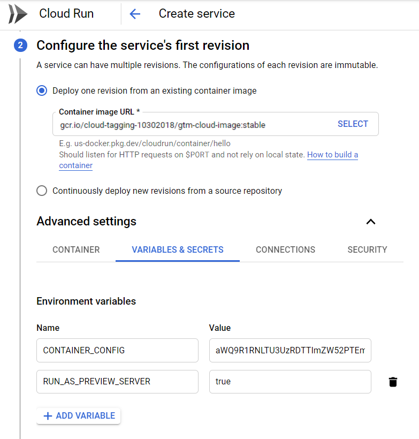Click Add Variable button
Screen dimensions: 419x439
pyautogui.click(x=79, y=416)
